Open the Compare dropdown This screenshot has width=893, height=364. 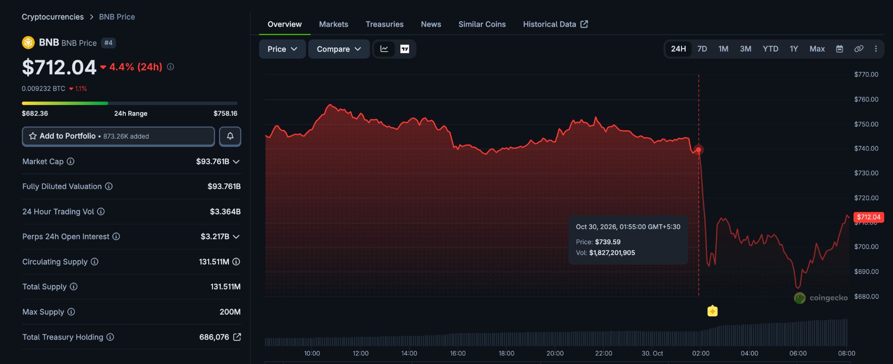coord(339,49)
